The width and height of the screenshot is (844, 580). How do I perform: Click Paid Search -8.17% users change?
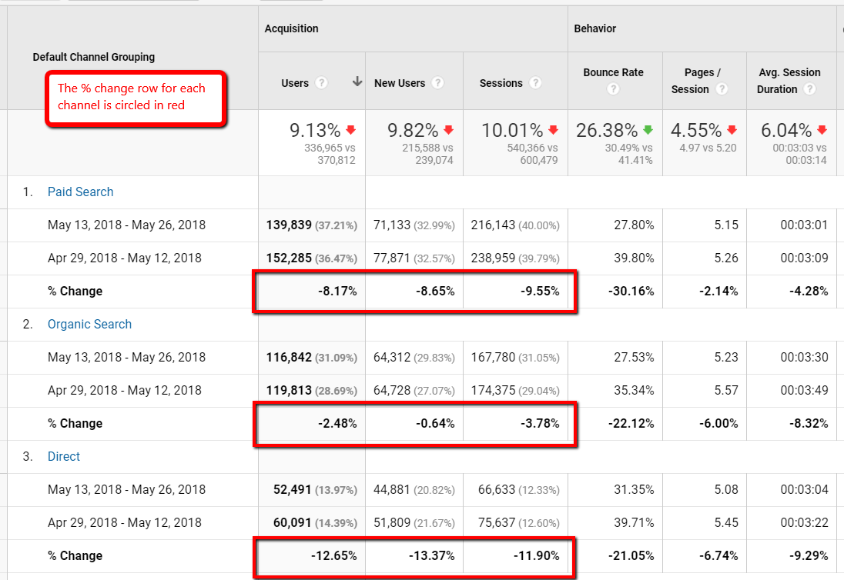(337, 292)
